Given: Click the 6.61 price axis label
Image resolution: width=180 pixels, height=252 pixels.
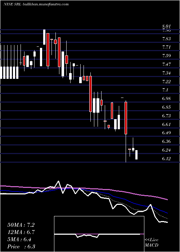Looking at the screenshot, I should 166,124.
